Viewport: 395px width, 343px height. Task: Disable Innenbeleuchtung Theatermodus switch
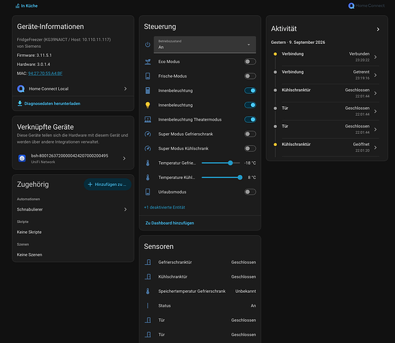[x=250, y=119]
